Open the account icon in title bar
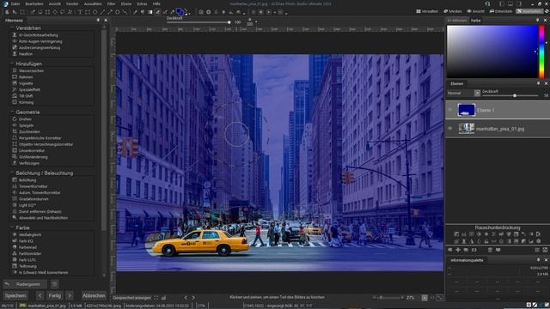The height and width of the screenshot is (309, 550). [487, 3]
